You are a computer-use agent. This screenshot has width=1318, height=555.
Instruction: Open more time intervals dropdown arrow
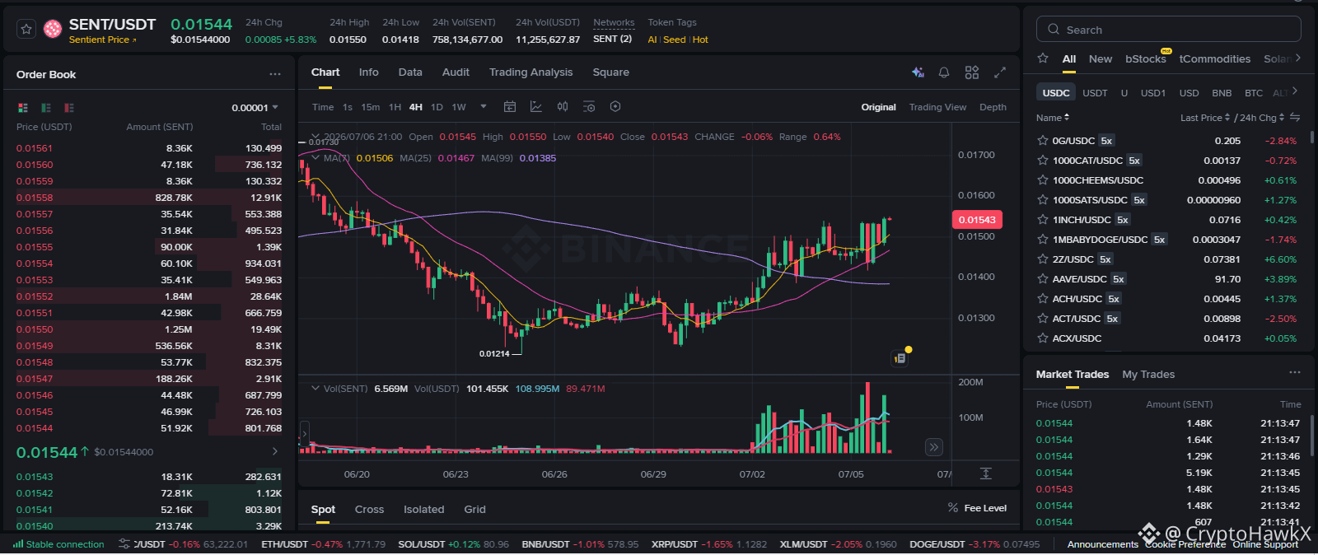(484, 107)
